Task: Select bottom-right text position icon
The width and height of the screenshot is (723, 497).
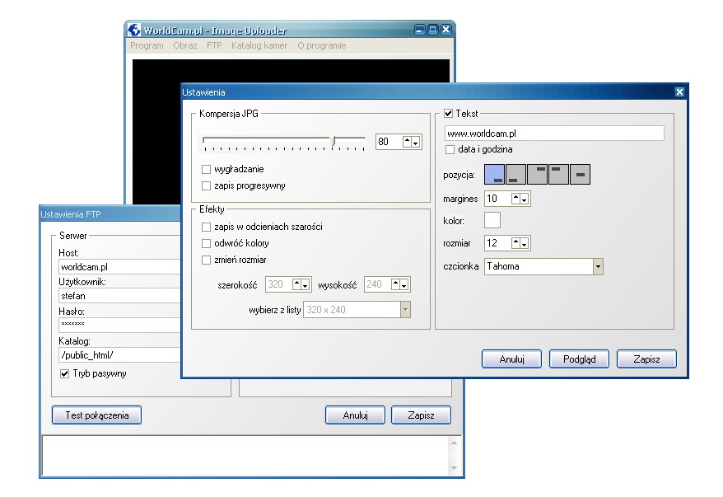Action: point(495,174)
